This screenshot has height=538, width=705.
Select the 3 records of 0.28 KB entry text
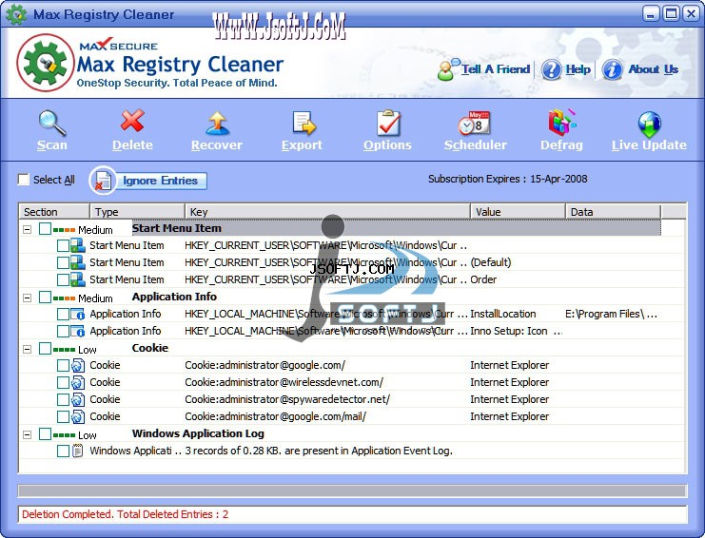(x=319, y=451)
